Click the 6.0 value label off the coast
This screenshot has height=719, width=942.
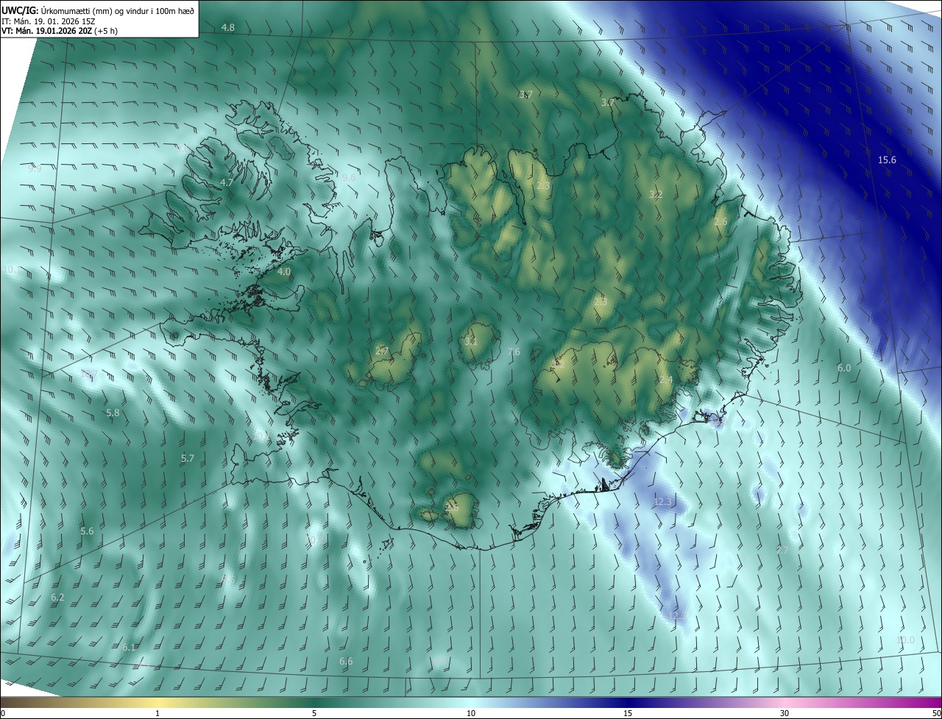(844, 368)
